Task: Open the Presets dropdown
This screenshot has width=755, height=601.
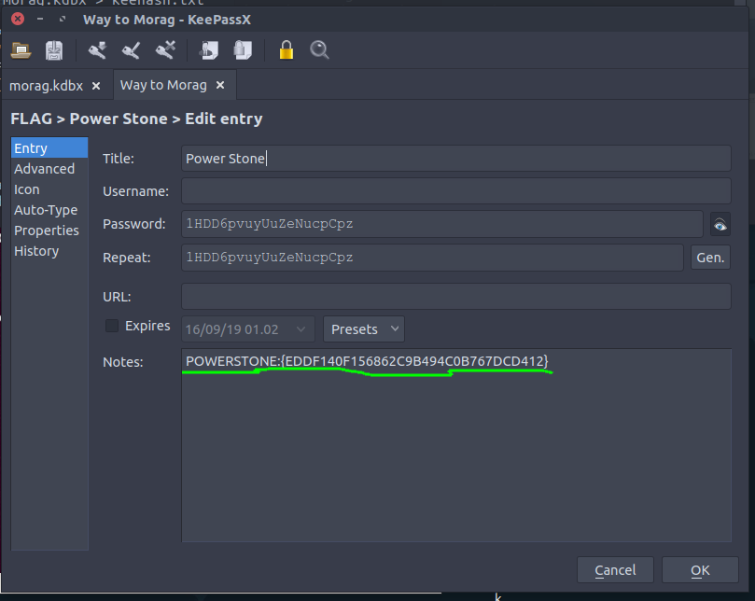Action: pos(363,328)
